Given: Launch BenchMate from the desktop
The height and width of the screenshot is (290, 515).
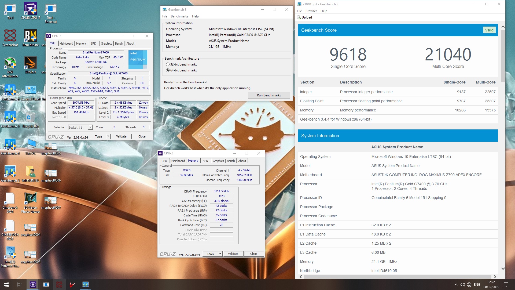Looking at the screenshot, I should 31,38.
